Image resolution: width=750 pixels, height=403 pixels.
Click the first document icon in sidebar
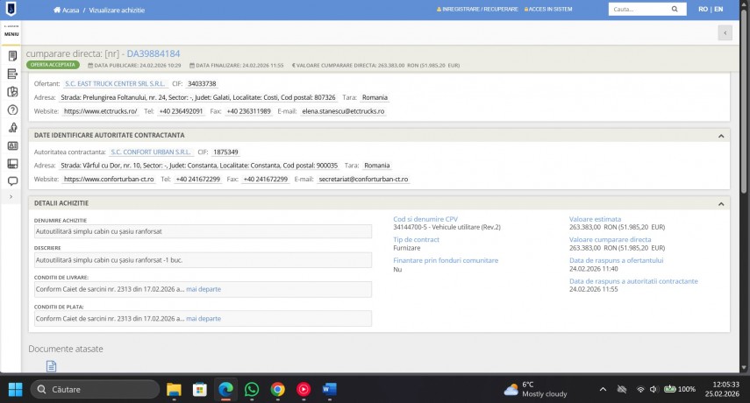(12, 56)
